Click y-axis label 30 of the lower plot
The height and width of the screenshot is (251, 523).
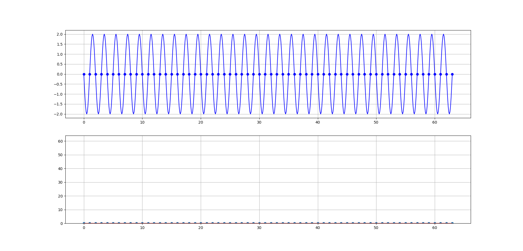[x=60, y=182]
